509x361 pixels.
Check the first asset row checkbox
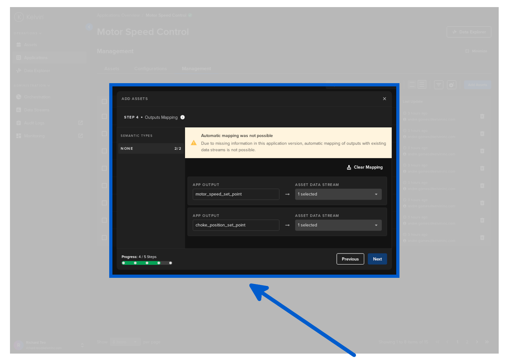[104, 116]
